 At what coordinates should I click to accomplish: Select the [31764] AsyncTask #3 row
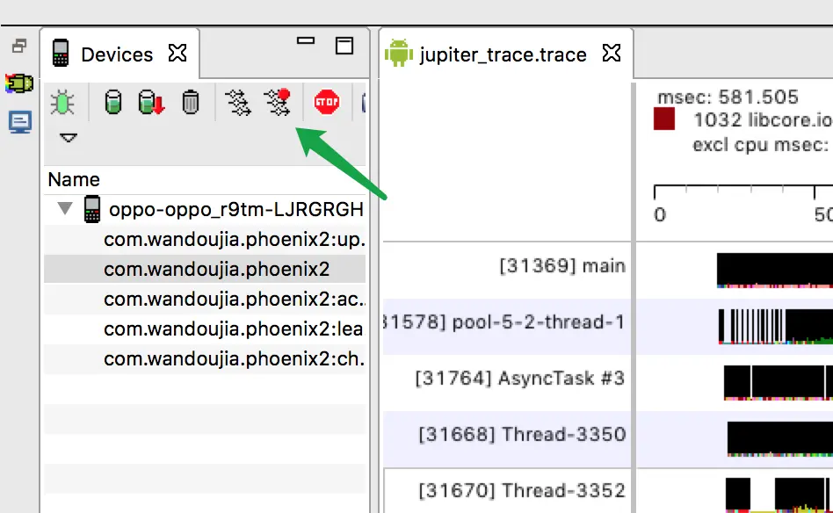coord(519,378)
